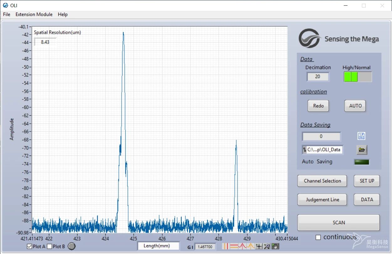Activate the yellow peak marker tool
Screen dimensions: 392x254
(250, 246)
